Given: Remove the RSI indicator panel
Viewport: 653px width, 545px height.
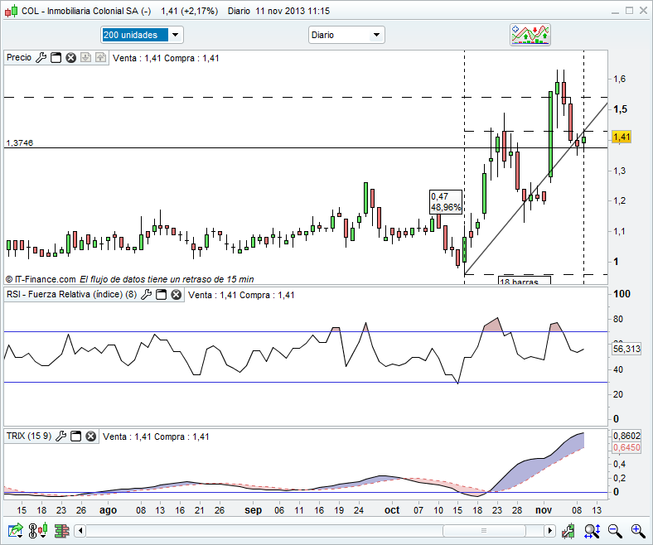Looking at the screenshot, I should point(177,295).
